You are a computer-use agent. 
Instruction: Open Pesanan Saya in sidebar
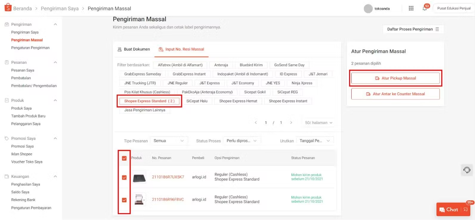point(23,70)
